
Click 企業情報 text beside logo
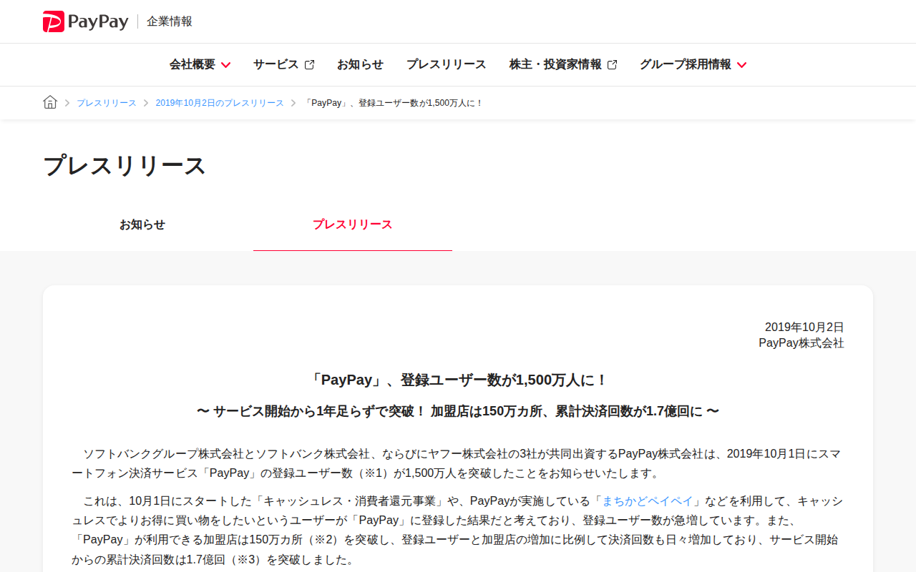(170, 21)
